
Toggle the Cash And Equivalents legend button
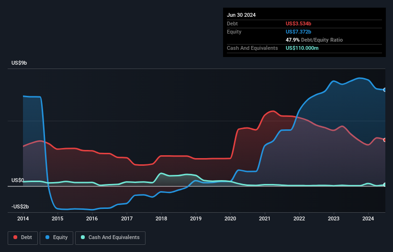(x=110, y=238)
